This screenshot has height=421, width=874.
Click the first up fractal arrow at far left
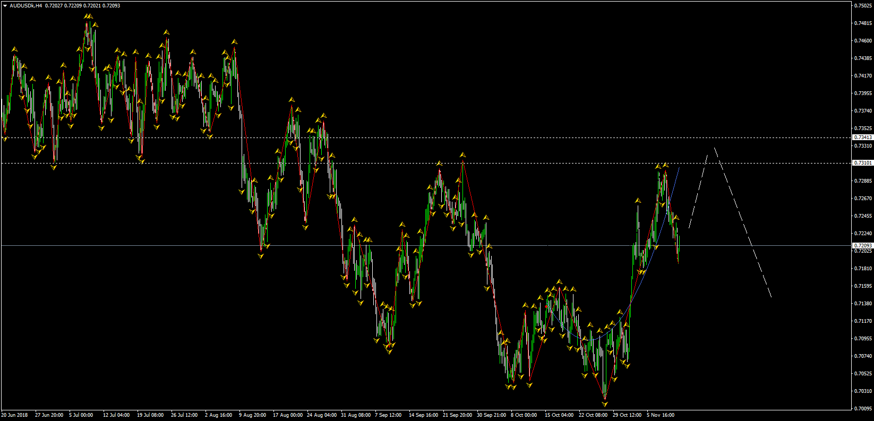pyautogui.click(x=14, y=49)
